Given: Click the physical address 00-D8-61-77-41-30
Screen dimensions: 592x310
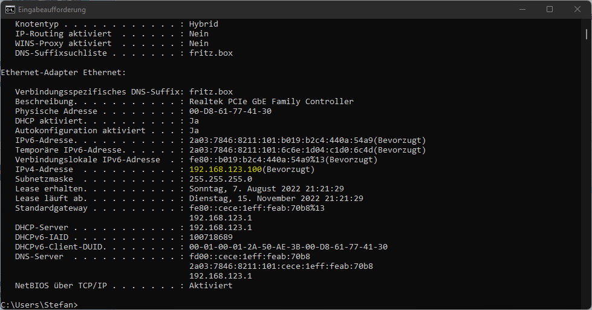Looking at the screenshot, I should point(230,111).
